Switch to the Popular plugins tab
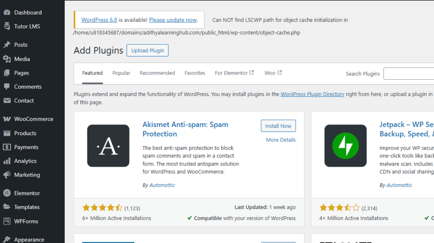 (121, 73)
